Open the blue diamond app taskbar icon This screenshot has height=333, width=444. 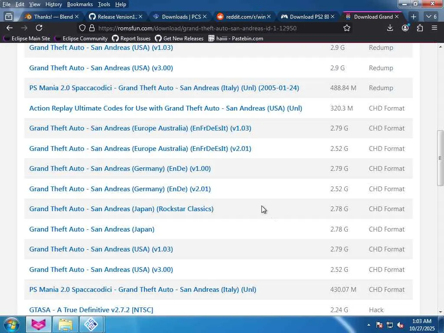coord(91,324)
